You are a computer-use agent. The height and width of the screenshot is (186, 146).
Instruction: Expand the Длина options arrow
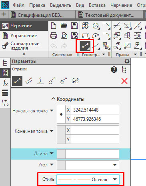click(x=52, y=154)
